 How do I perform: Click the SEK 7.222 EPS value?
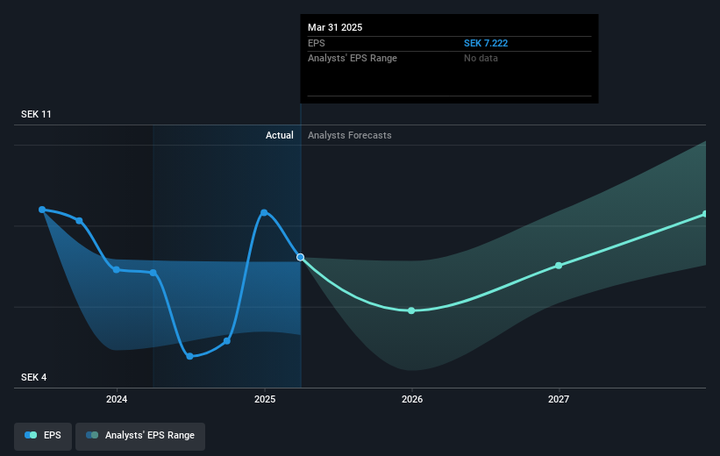tap(486, 43)
